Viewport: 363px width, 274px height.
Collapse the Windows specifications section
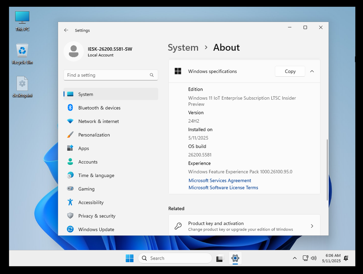(312, 71)
